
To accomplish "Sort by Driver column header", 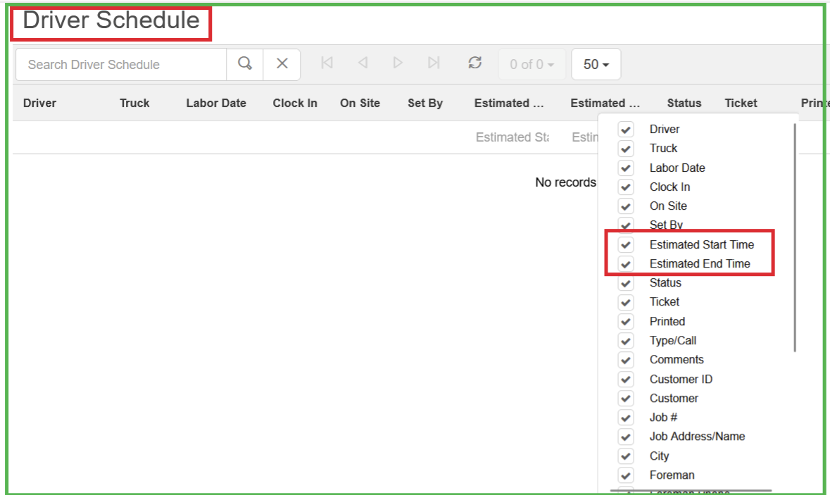I will [39, 103].
